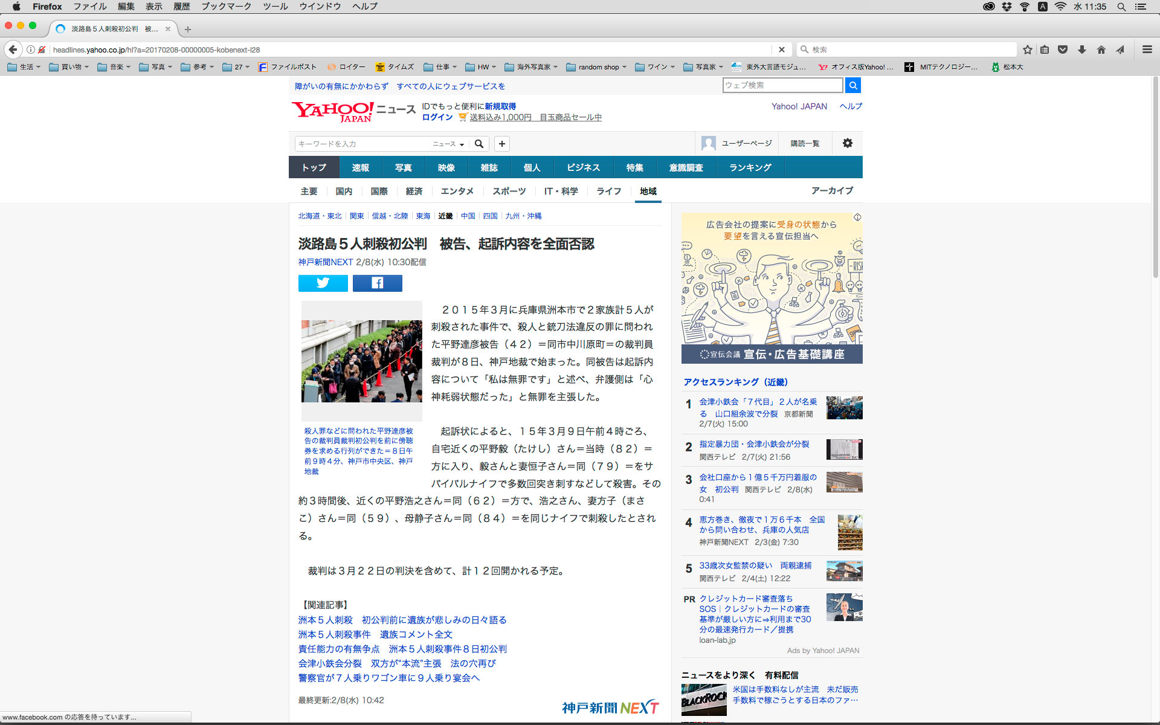This screenshot has width=1160, height=725.
Task: Expand the 海外写真家 bookmark folder
Action: tap(532, 67)
